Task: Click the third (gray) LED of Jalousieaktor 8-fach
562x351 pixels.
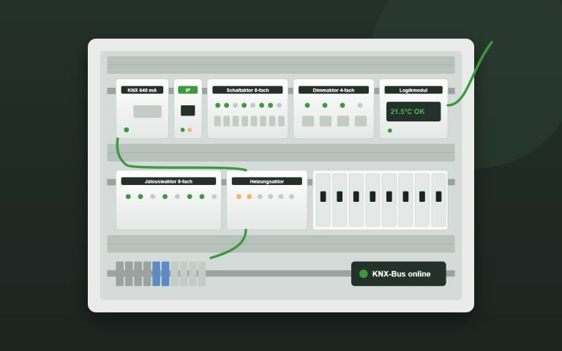Action: coord(153,197)
